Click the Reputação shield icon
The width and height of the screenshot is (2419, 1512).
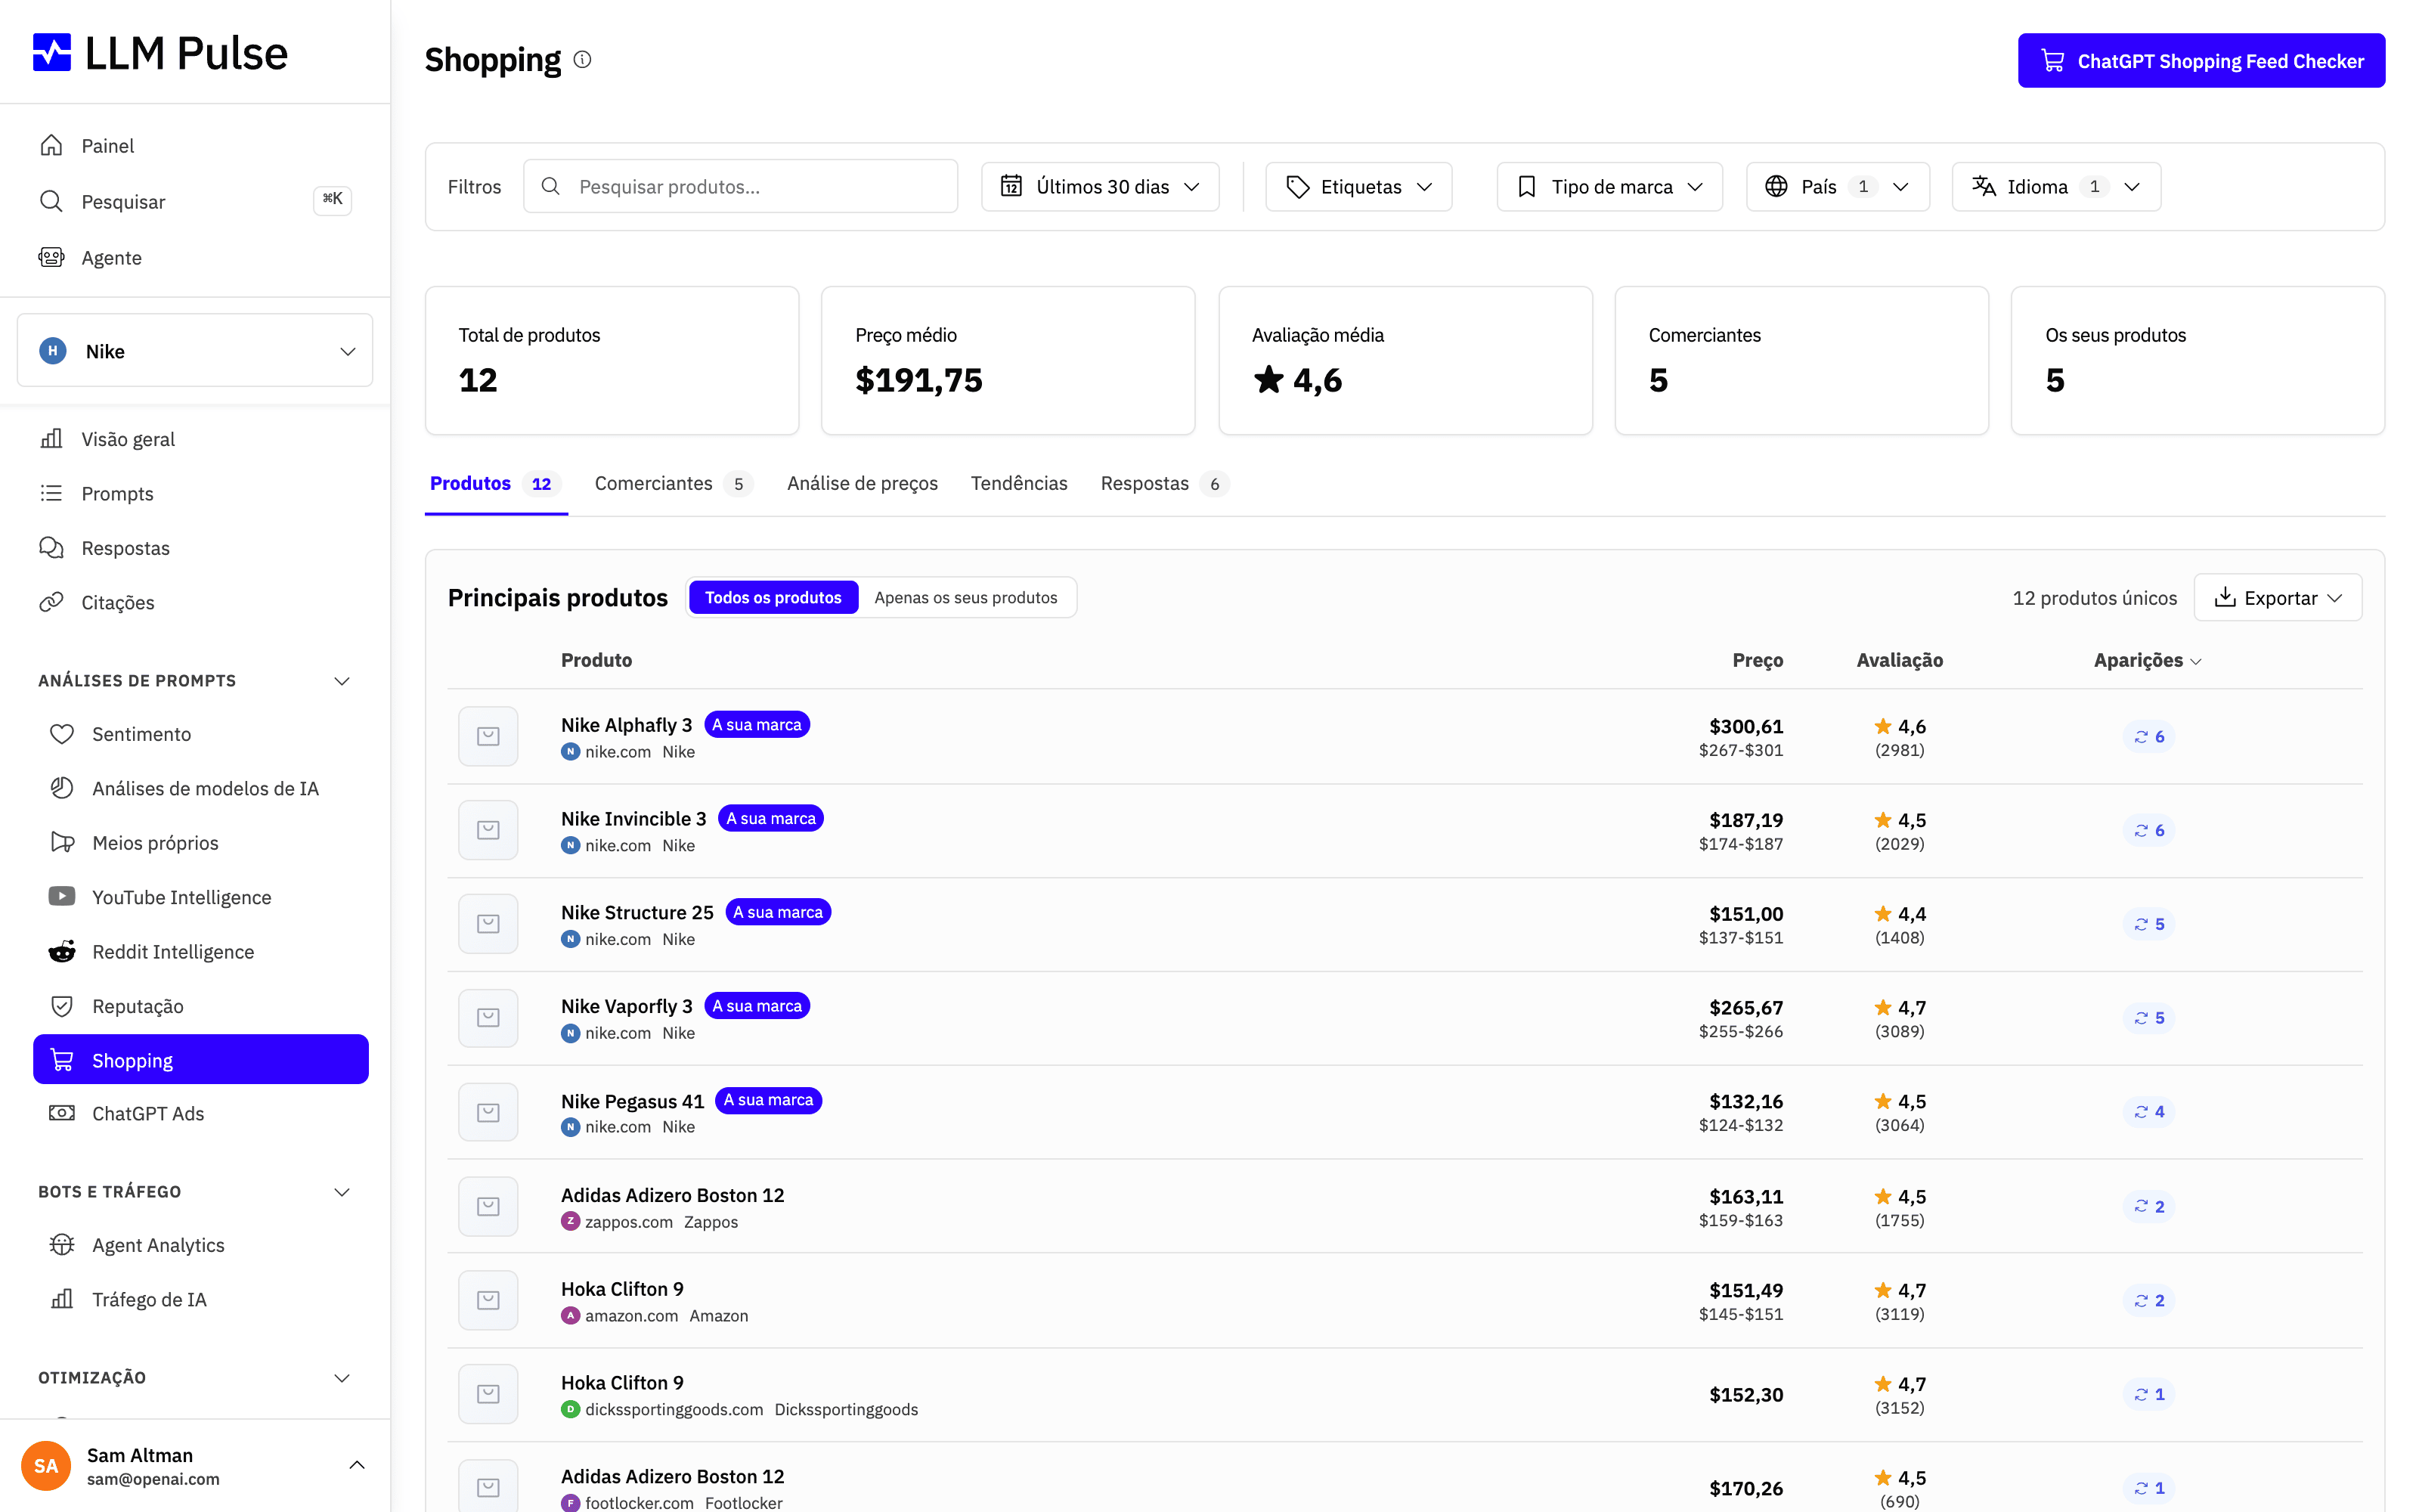62,1005
